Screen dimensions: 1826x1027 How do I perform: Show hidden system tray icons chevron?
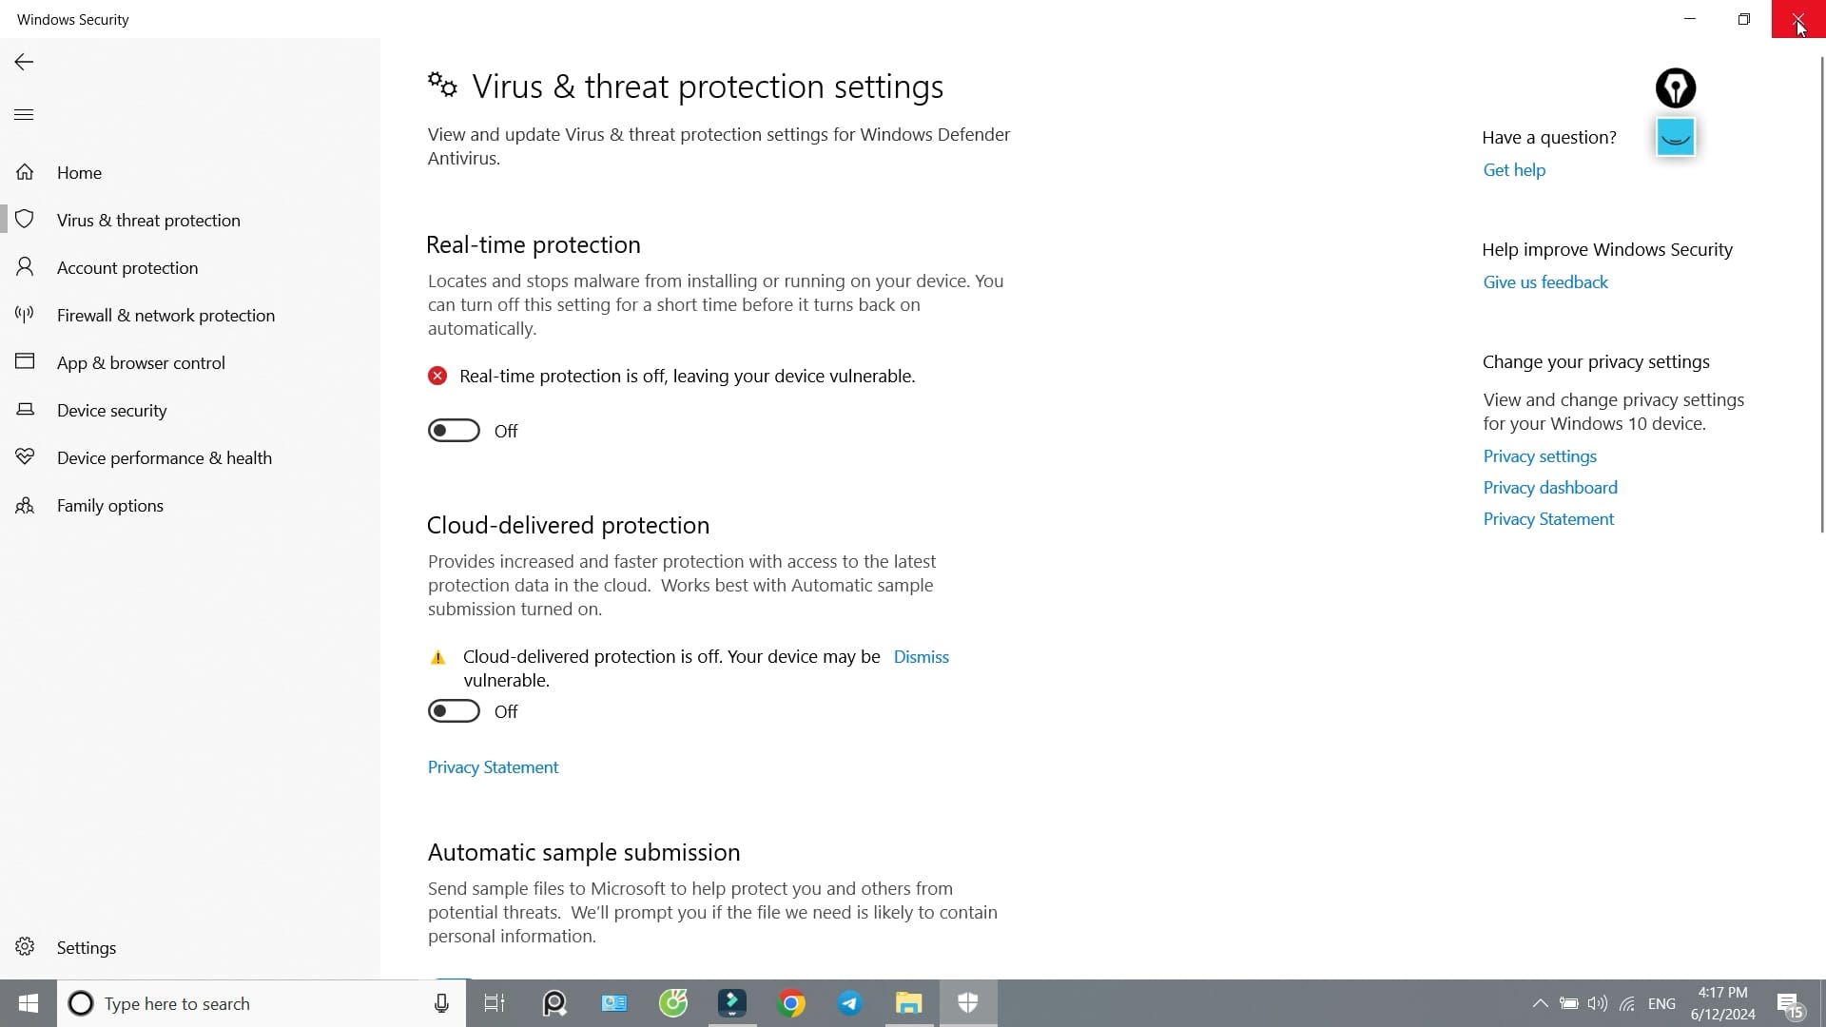coord(1540,1003)
